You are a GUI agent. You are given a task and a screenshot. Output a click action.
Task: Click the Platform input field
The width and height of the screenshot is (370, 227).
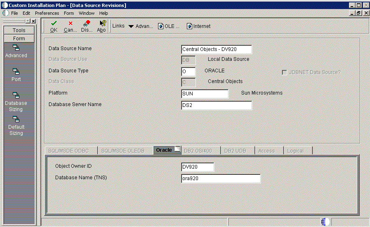[x=205, y=94]
